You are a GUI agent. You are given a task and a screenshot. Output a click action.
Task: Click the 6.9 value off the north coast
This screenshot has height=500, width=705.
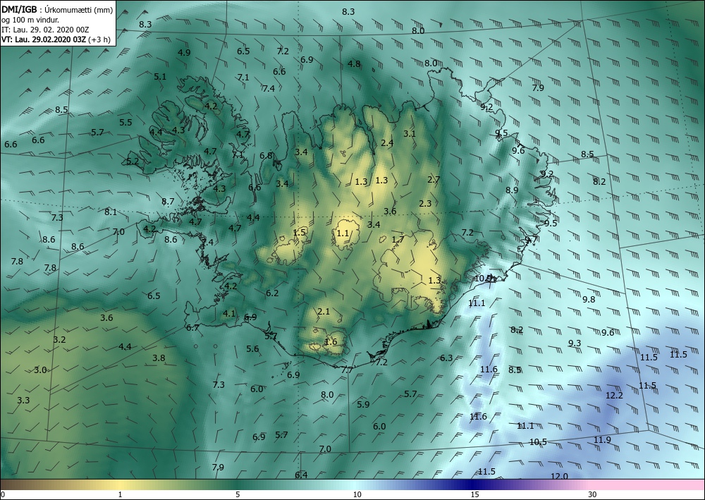[x=307, y=60]
